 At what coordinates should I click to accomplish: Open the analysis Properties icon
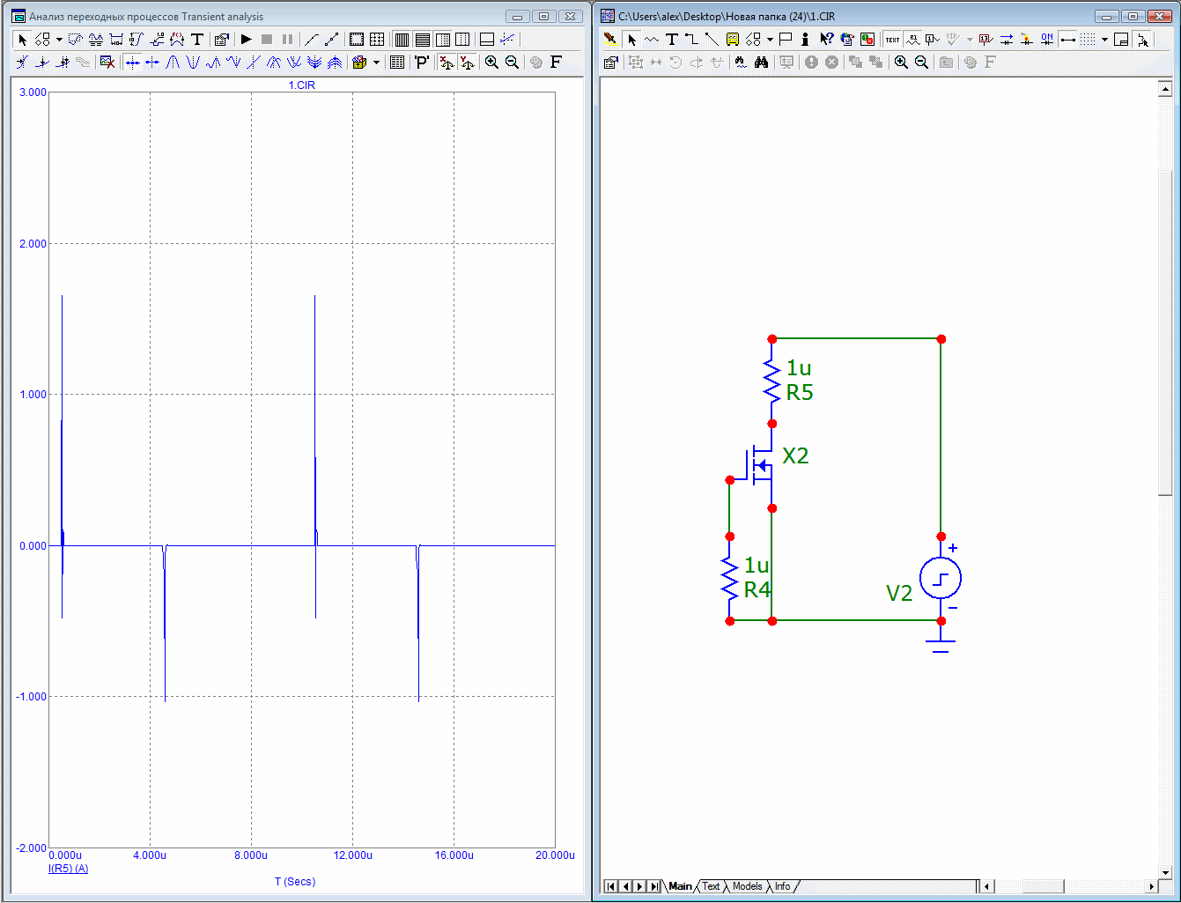tap(222, 40)
